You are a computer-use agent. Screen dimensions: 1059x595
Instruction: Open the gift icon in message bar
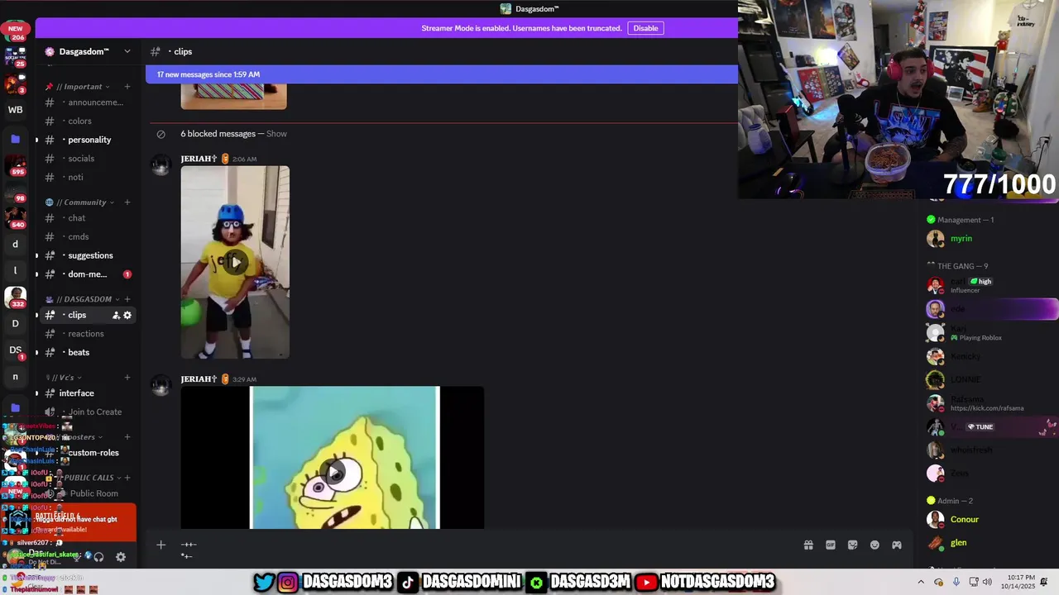[x=808, y=545]
